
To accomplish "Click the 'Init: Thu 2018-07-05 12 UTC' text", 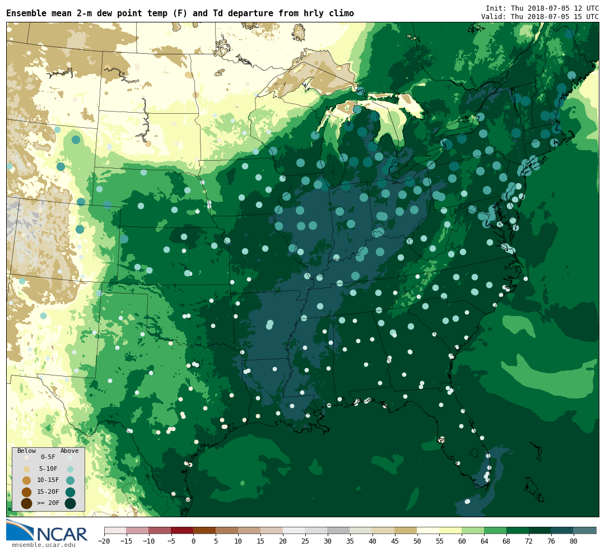I will coord(542,8).
